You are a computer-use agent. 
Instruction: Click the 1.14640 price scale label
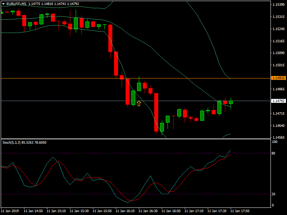[x=278, y=126]
